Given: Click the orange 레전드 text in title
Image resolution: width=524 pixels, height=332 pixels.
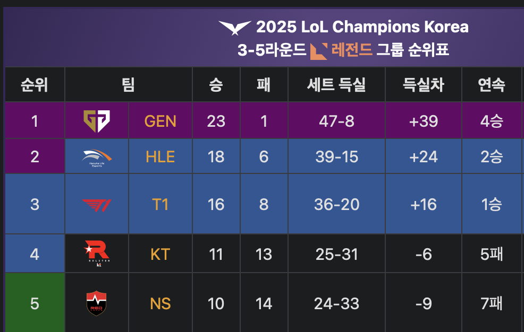Looking at the screenshot, I should pyautogui.click(x=352, y=50).
